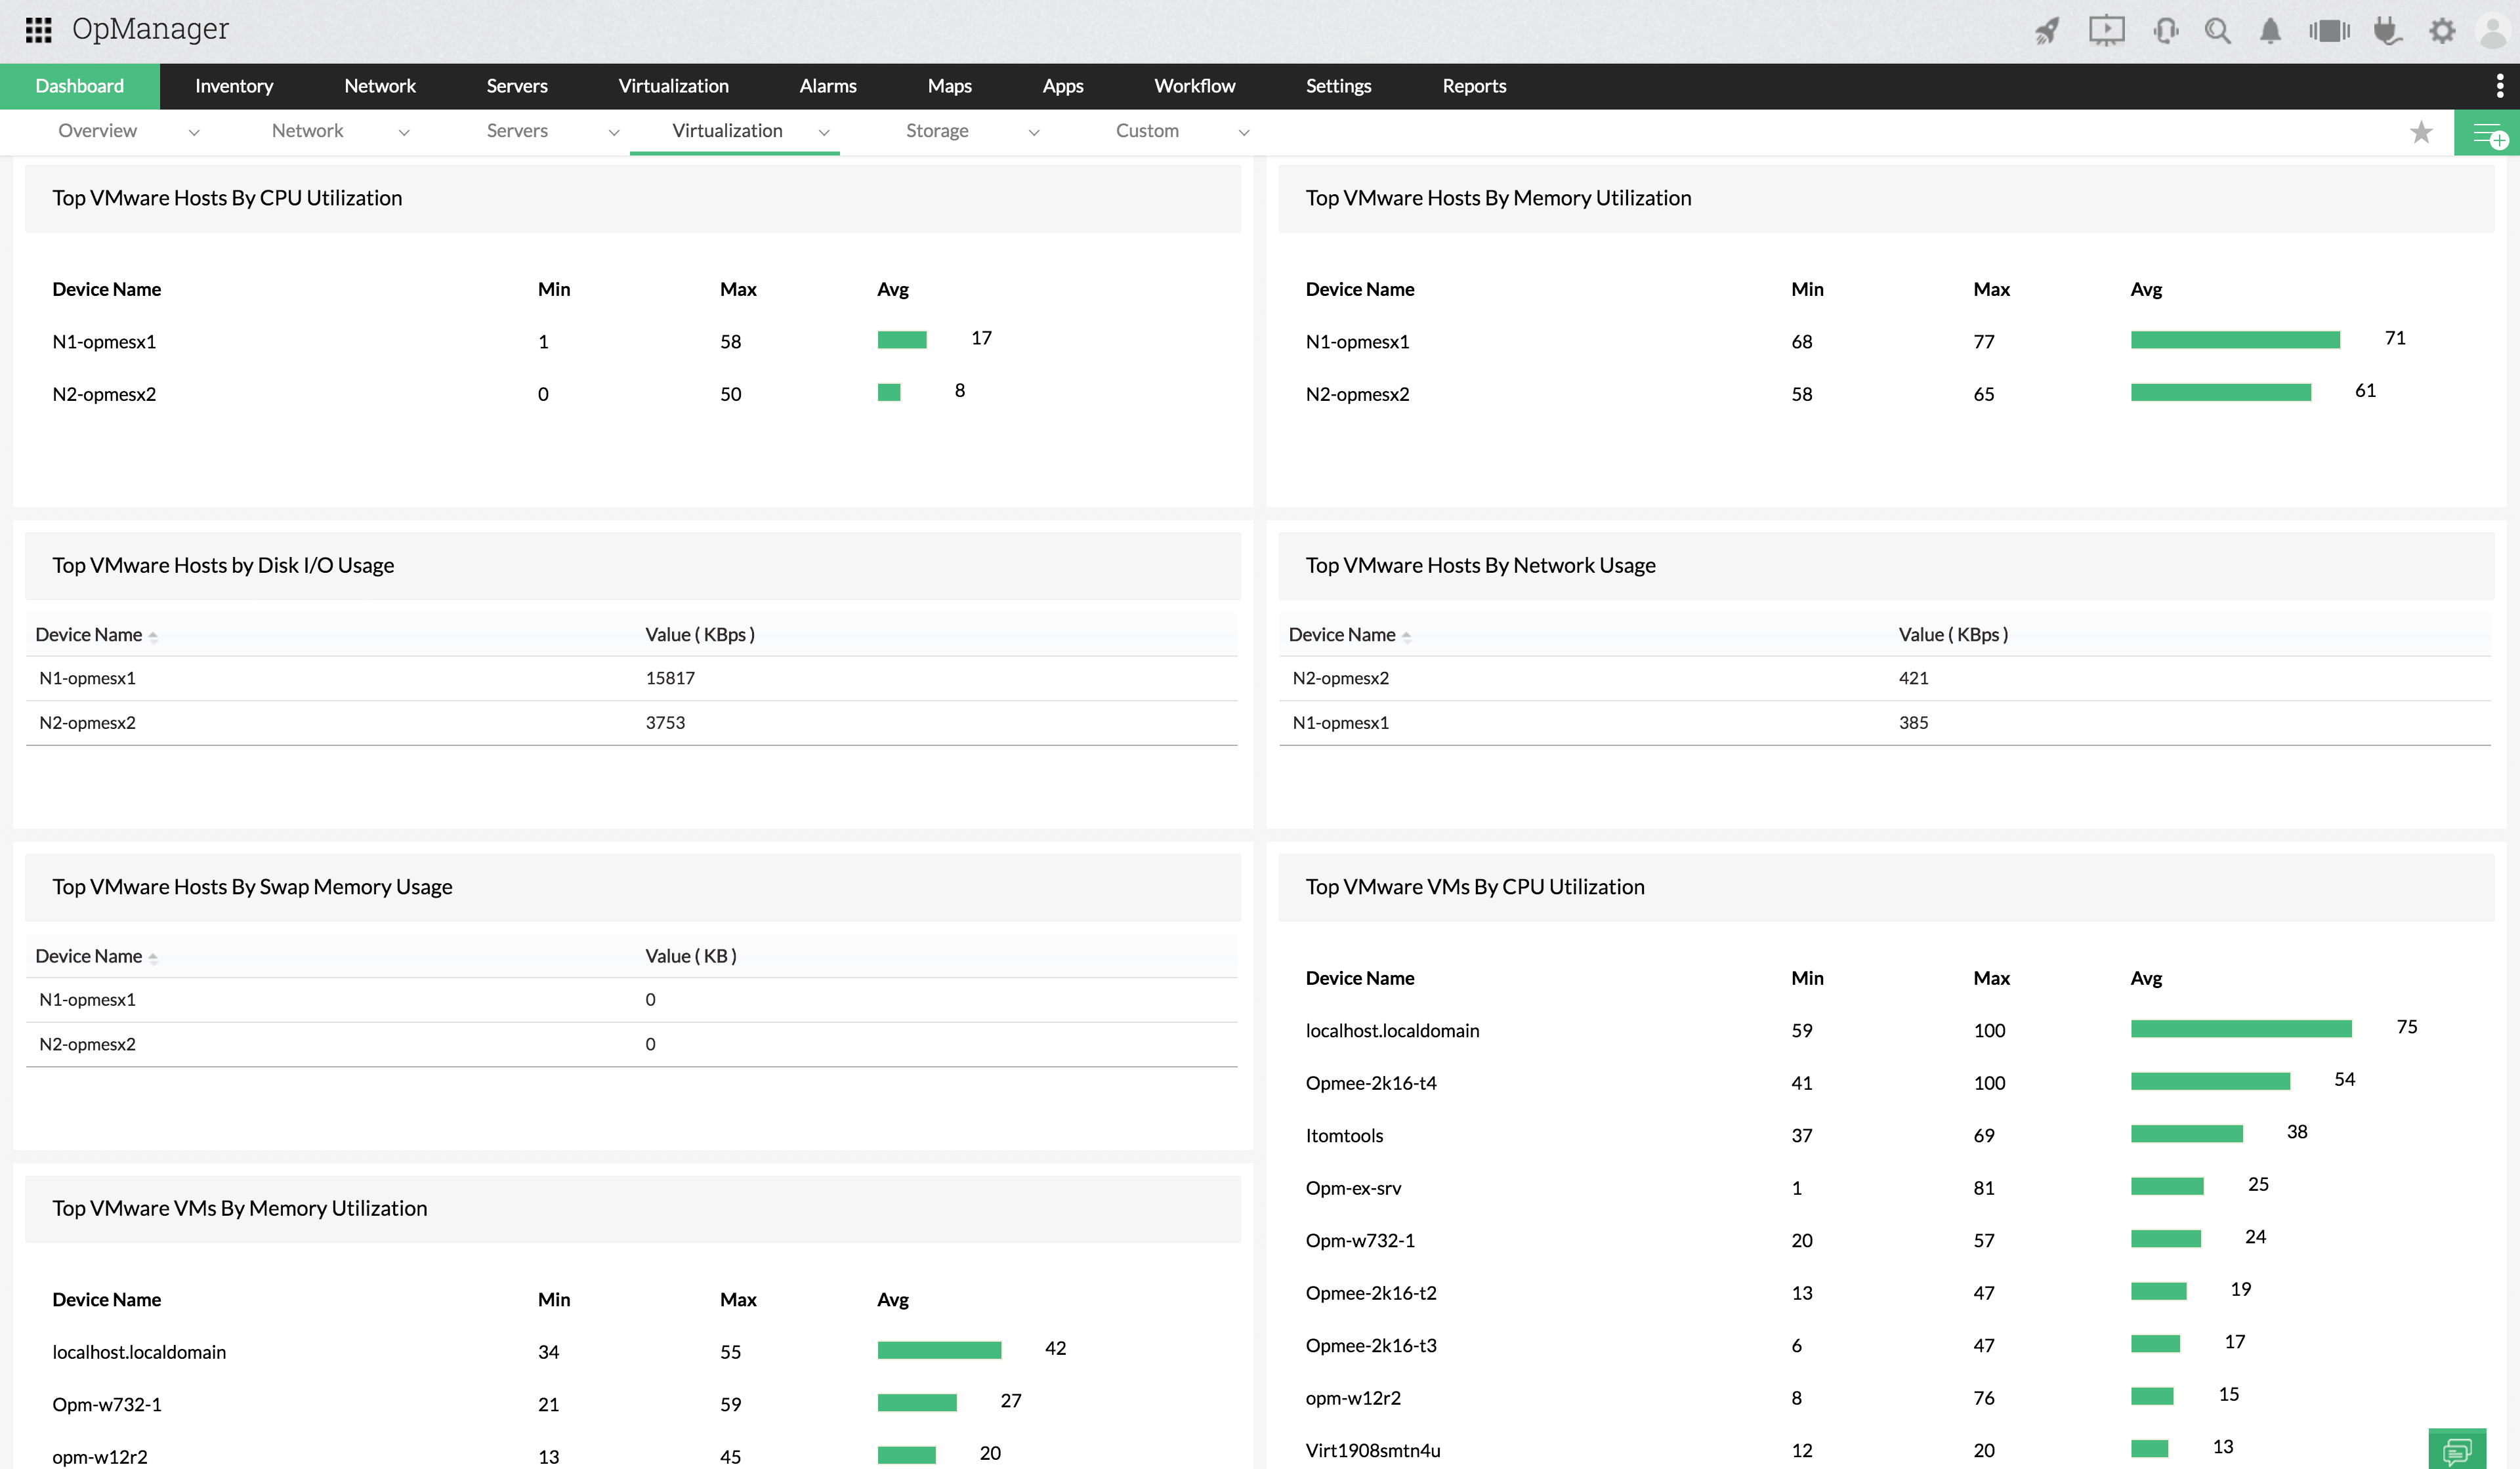Click the rocket quick-start icon
The width and height of the screenshot is (2520, 1469).
pyautogui.click(x=2048, y=31)
